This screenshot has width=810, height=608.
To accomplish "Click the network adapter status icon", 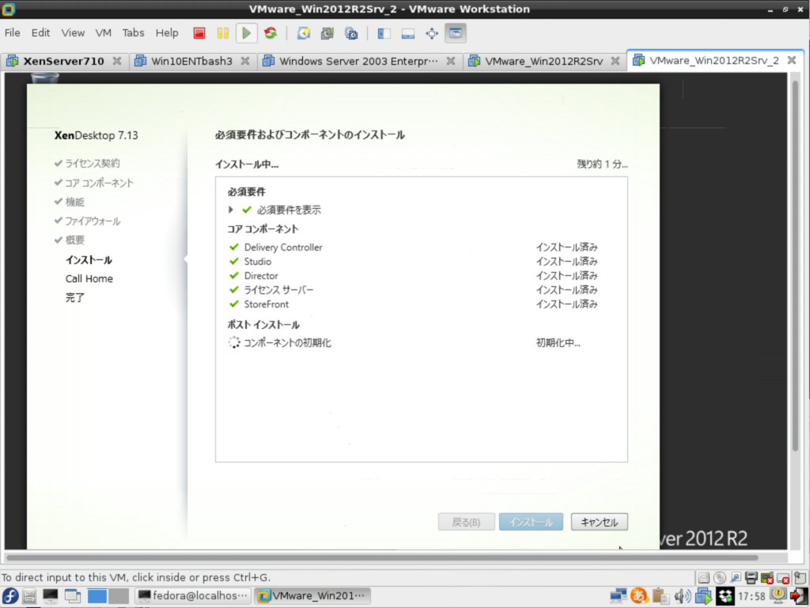I will pyautogui.click(x=736, y=577).
